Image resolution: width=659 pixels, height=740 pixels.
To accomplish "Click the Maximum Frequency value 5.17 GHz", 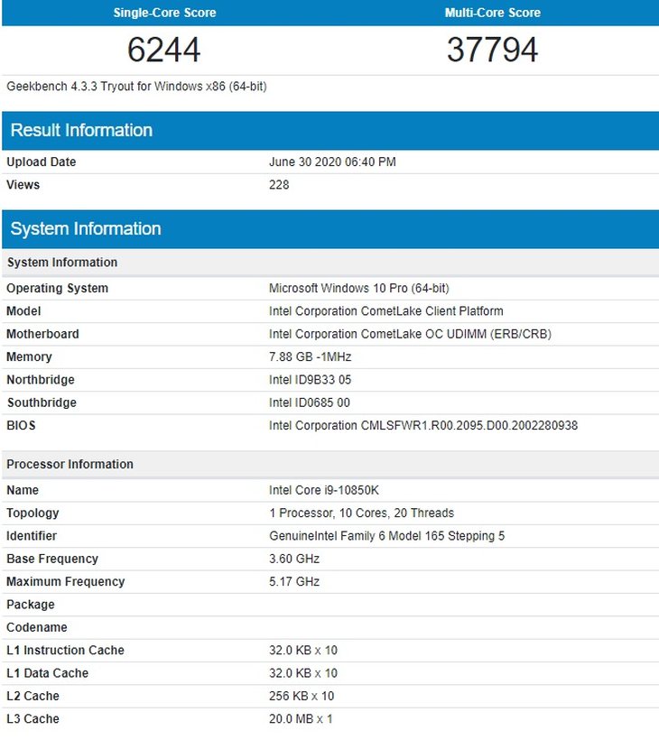I will coord(294,582).
